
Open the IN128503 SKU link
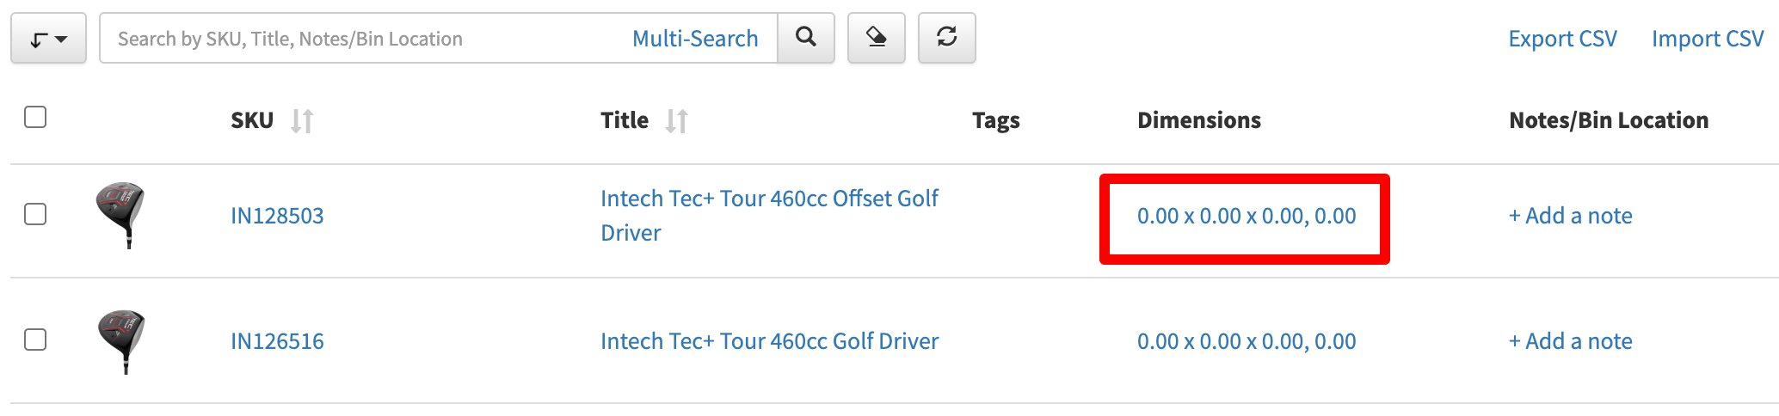click(277, 216)
